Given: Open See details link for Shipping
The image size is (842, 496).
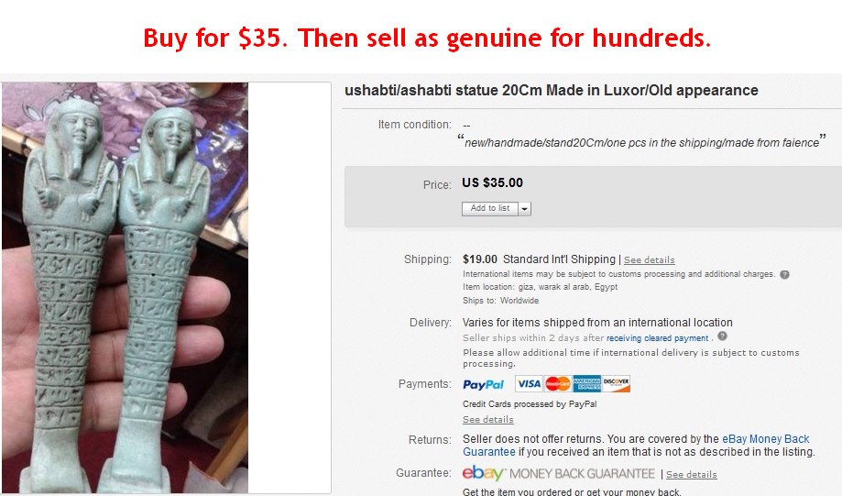Looking at the screenshot, I should tap(649, 260).
